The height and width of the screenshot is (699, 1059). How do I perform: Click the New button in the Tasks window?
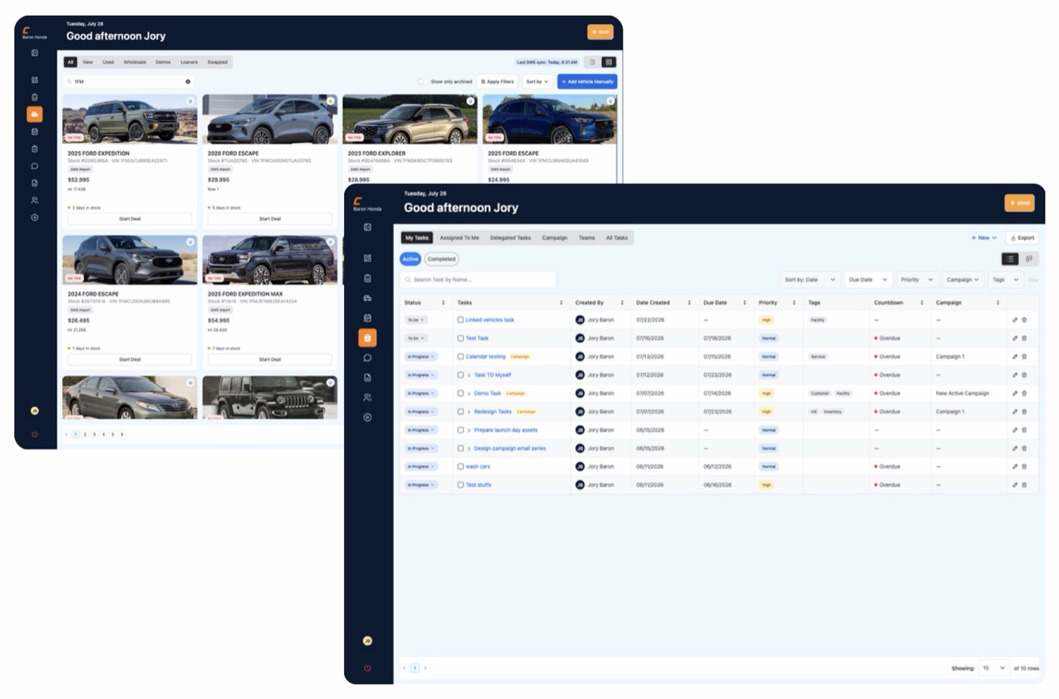pyautogui.click(x=983, y=238)
